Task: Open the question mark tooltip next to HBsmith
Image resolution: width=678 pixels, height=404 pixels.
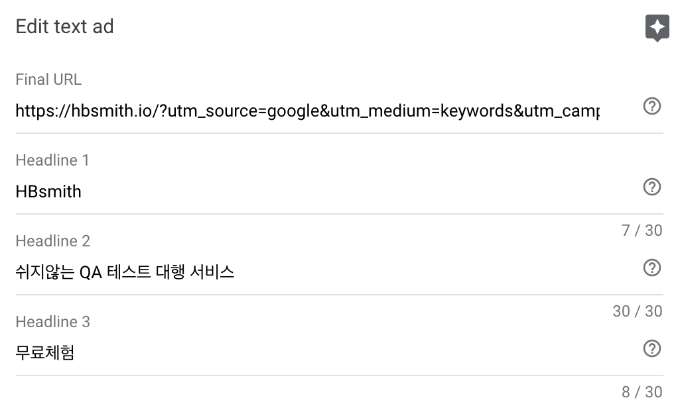Action: (651, 187)
